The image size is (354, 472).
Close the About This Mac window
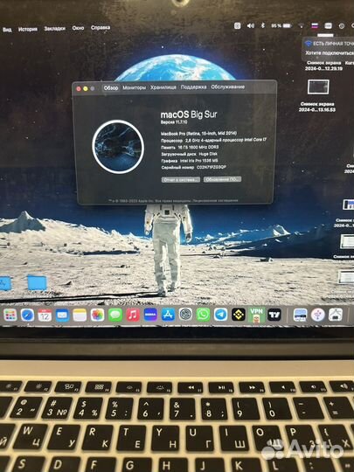pyautogui.click(x=79, y=89)
